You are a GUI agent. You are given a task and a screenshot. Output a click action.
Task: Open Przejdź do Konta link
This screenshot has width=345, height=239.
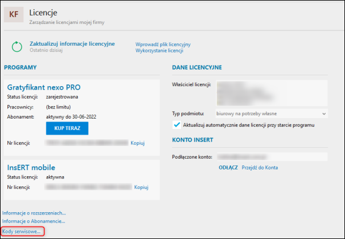click(260, 168)
